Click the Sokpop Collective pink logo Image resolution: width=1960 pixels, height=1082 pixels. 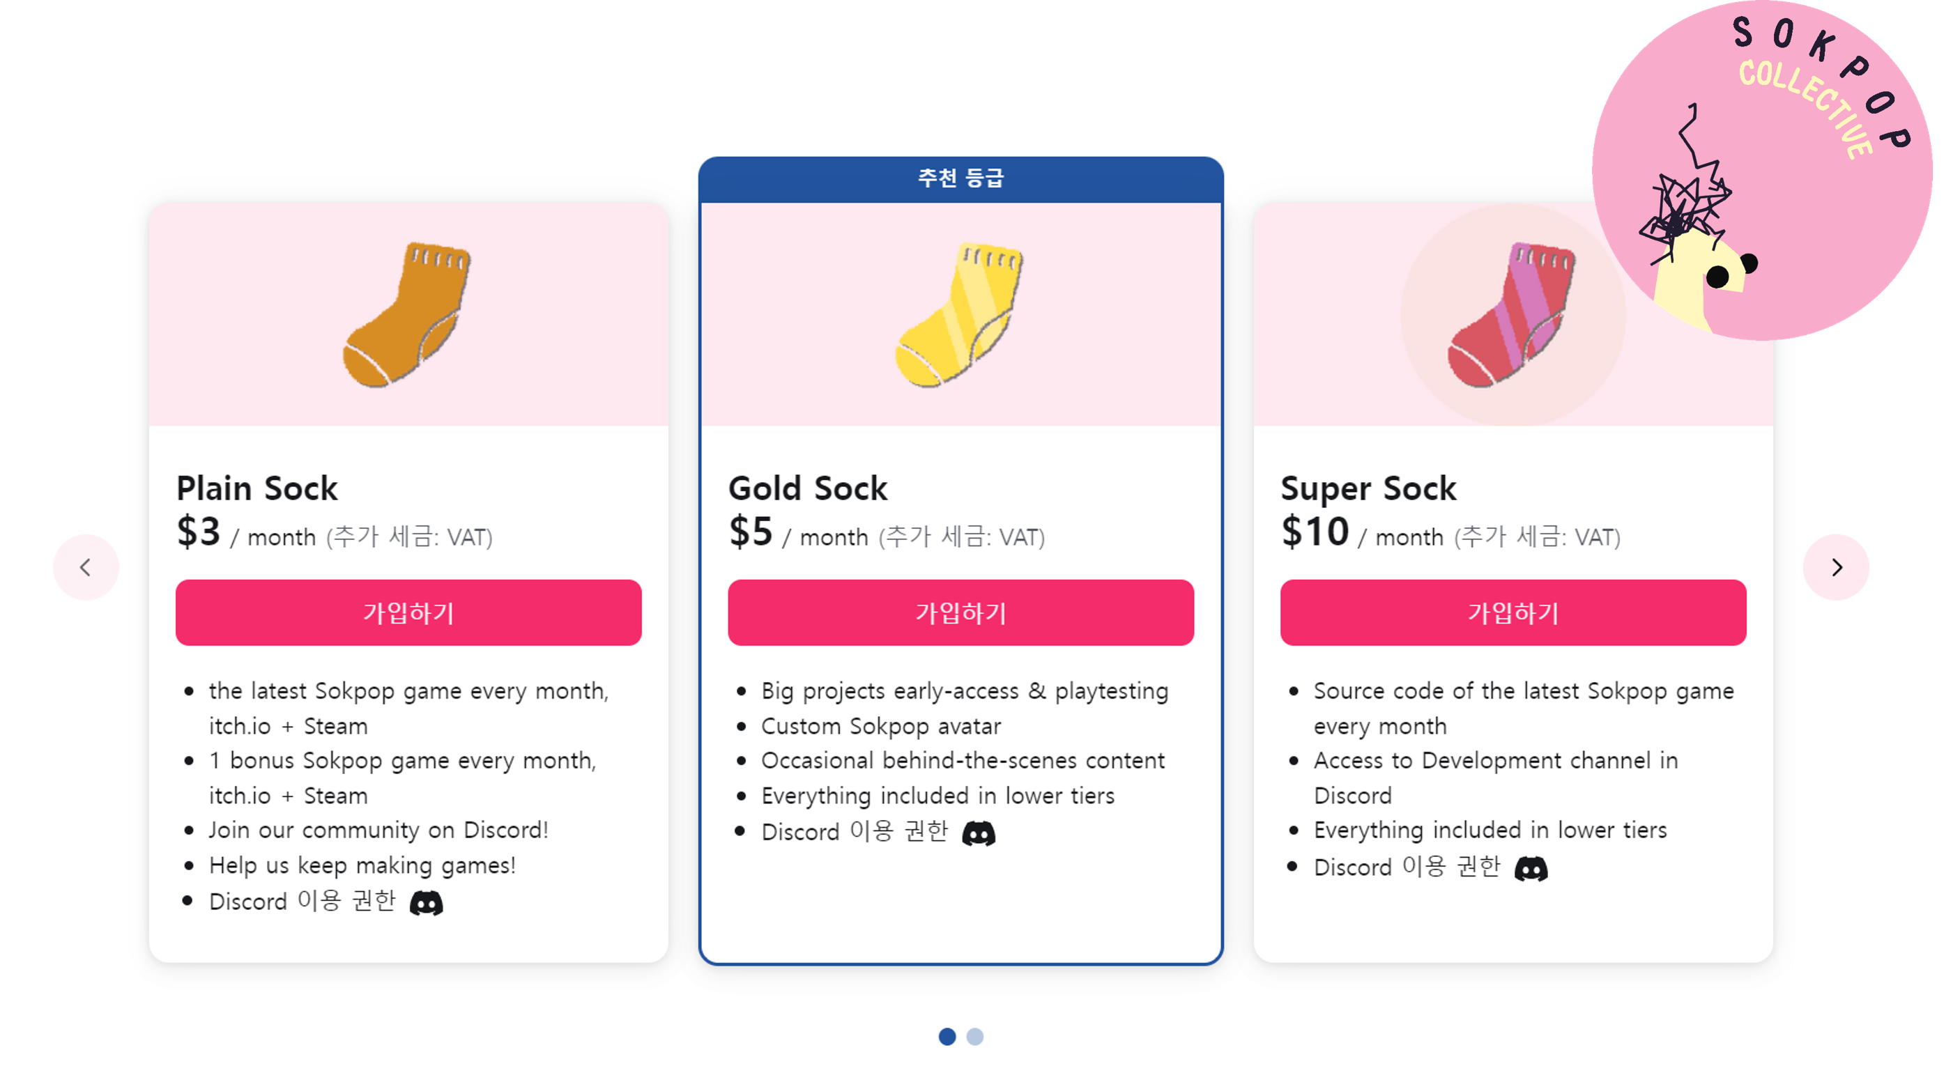pyautogui.click(x=1761, y=170)
